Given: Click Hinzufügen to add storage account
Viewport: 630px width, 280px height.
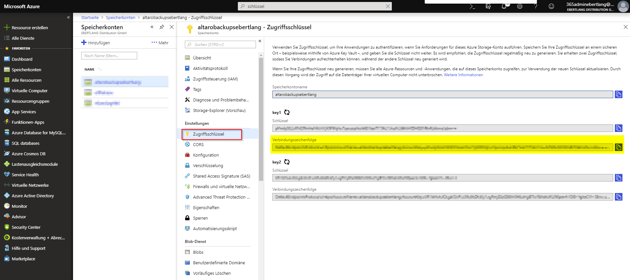Looking at the screenshot, I should click(x=96, y=43).
